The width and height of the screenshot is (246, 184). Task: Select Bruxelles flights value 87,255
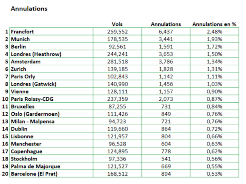(x=117, y=106)
